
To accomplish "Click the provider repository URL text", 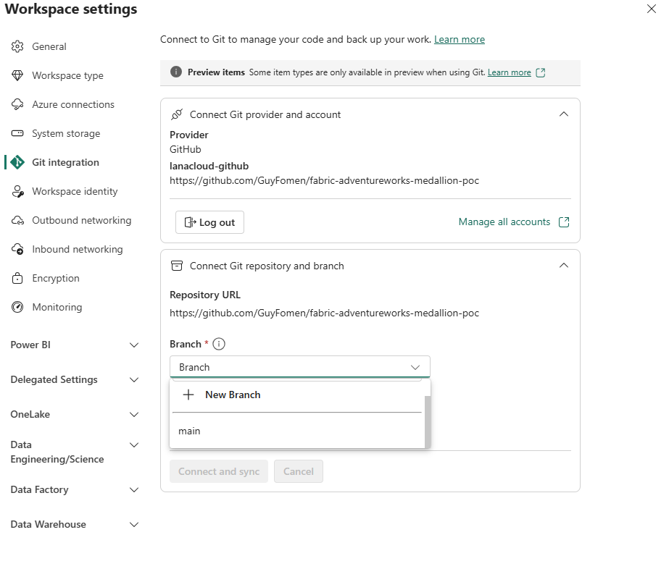I will pyautogui.click(x=324, y=181).
